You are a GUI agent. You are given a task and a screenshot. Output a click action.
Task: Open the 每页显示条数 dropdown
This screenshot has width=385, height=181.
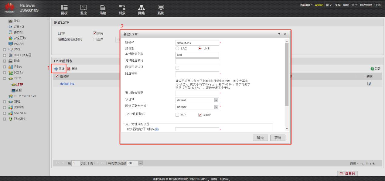point(140,163)
